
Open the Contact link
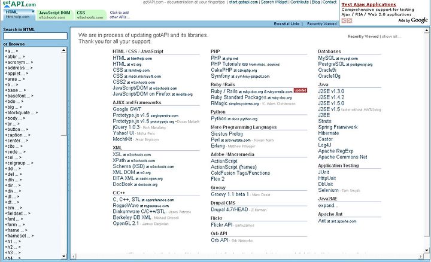(x=329, y=2)
